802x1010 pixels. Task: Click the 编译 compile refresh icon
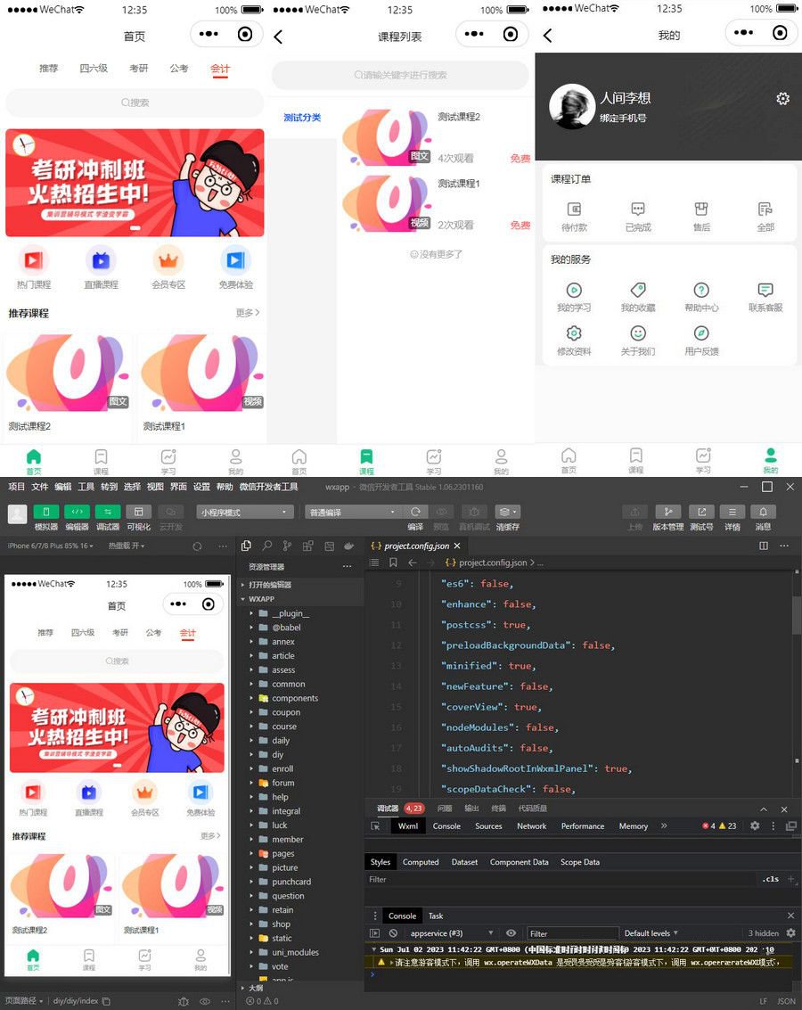(x=414, y=510)
